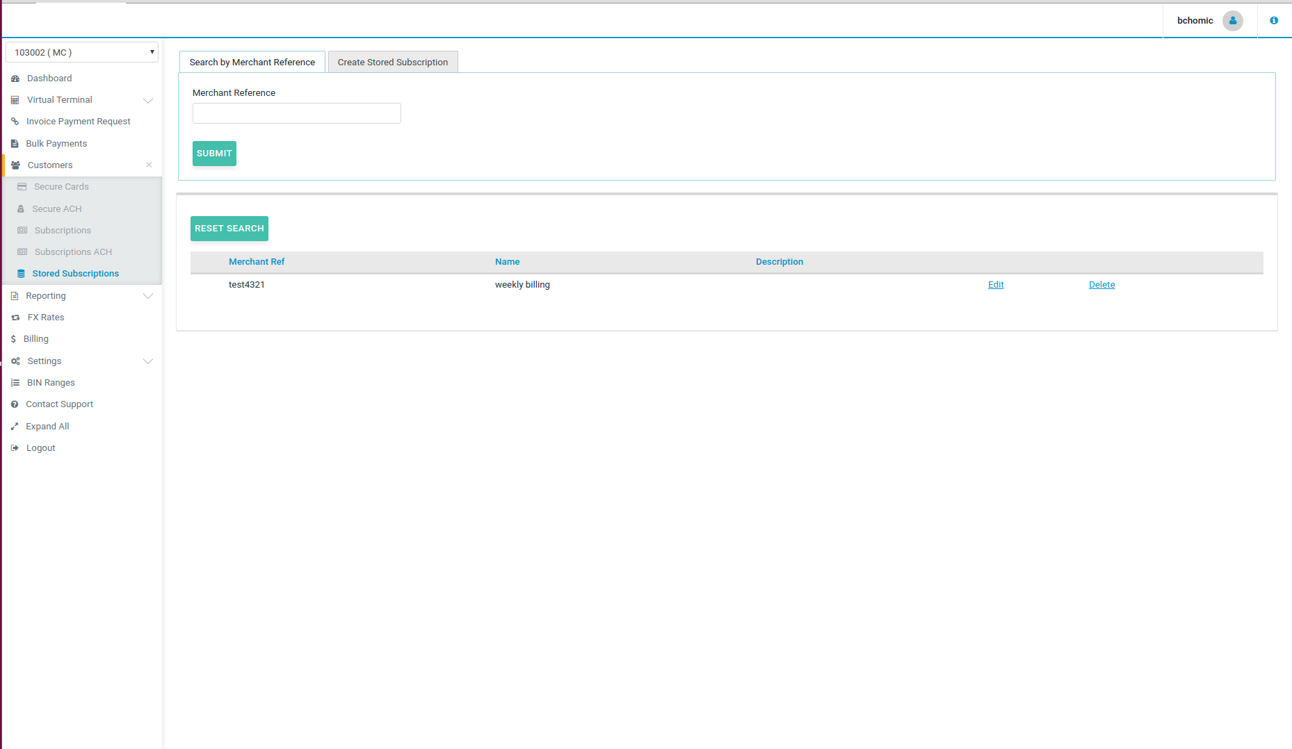The width and height of the screenshot is (1292, 749).
Task: Click the Expand All arrows icon
Action: click(x=15, y=427)
